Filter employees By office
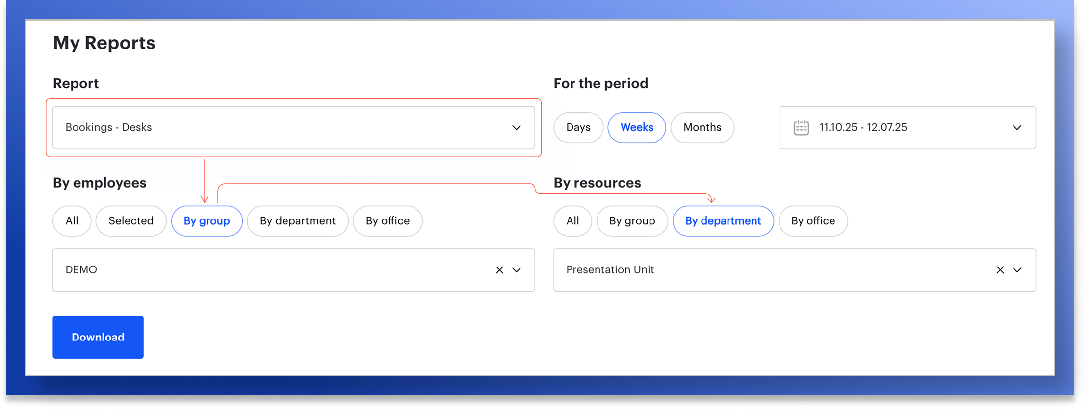 click(388, 221)
